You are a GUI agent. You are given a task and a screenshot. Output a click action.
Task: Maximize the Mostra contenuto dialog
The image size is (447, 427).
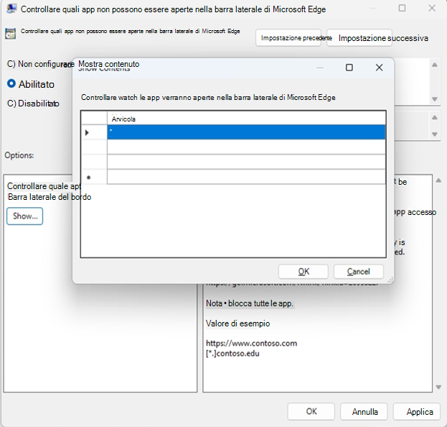click(349, 68)
